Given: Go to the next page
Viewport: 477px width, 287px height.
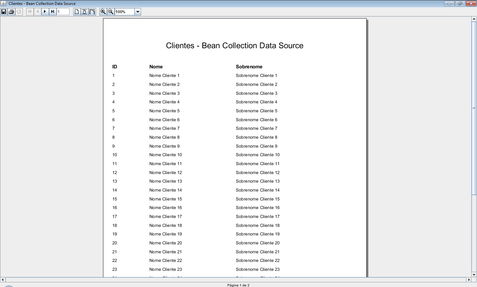Looking at the screenshot, I should [x=45, y=12].
